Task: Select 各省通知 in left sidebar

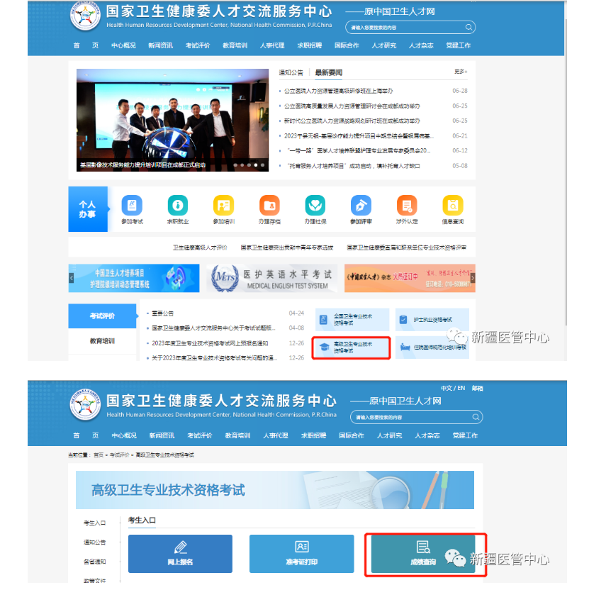Action: pos(94,562)
